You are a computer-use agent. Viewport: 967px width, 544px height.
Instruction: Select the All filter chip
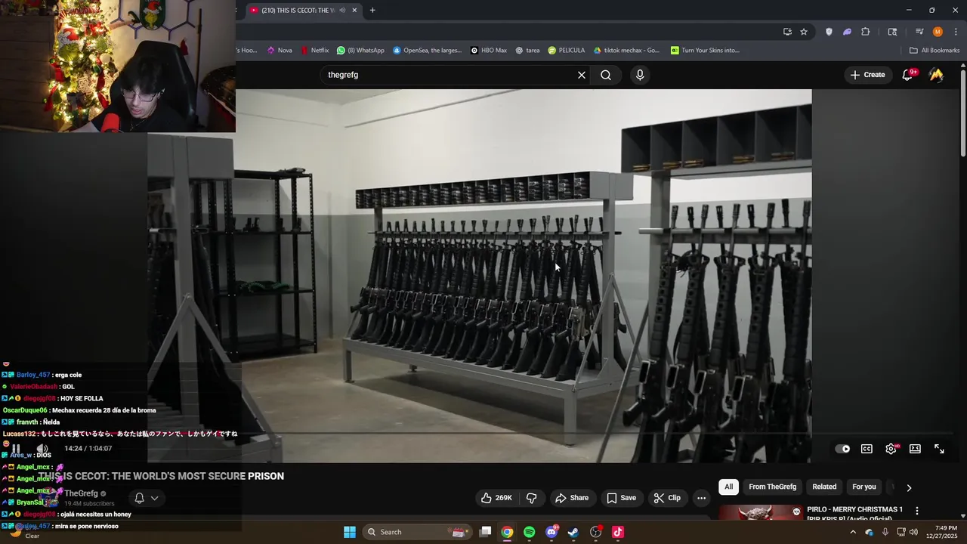[728, 487]
